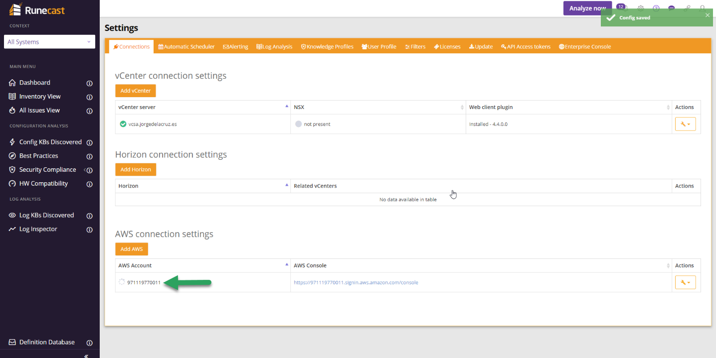Expand Security Compliance submenu chevron
716x358 pixels.
click(85, 170)
